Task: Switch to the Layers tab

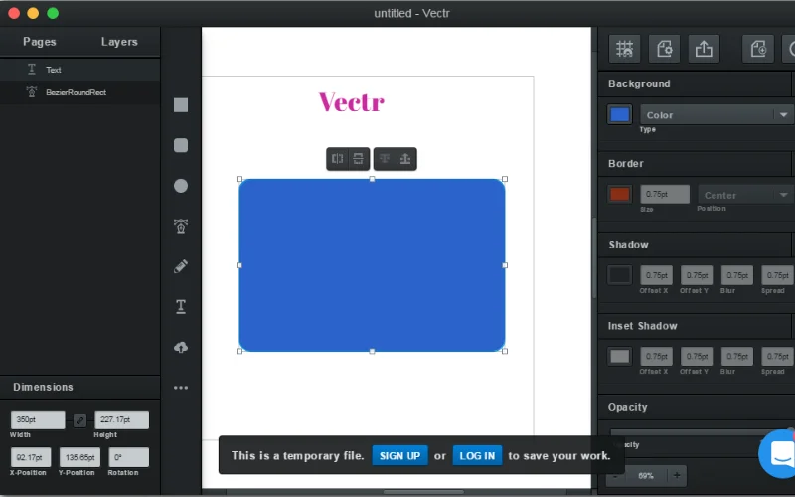Action: tap(119, 42)
